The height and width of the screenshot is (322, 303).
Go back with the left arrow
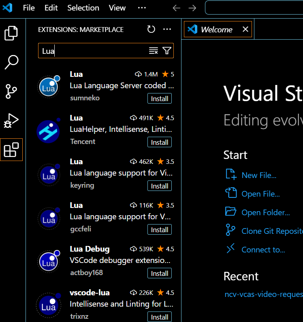[x=177, y=8]
